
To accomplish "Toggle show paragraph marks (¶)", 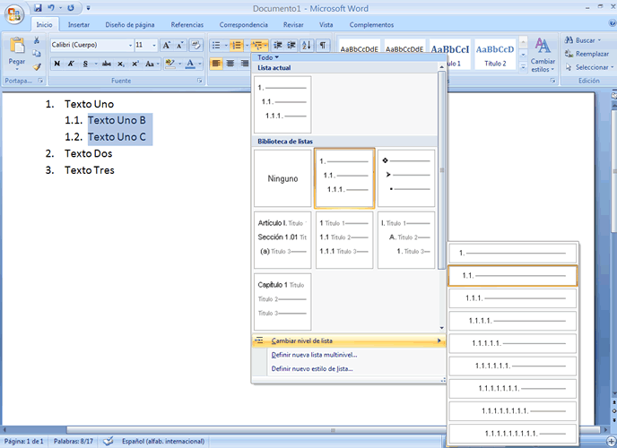I will click(x=322, y=45).
